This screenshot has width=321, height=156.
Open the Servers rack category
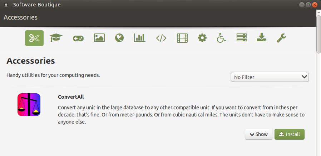(242, 38)
